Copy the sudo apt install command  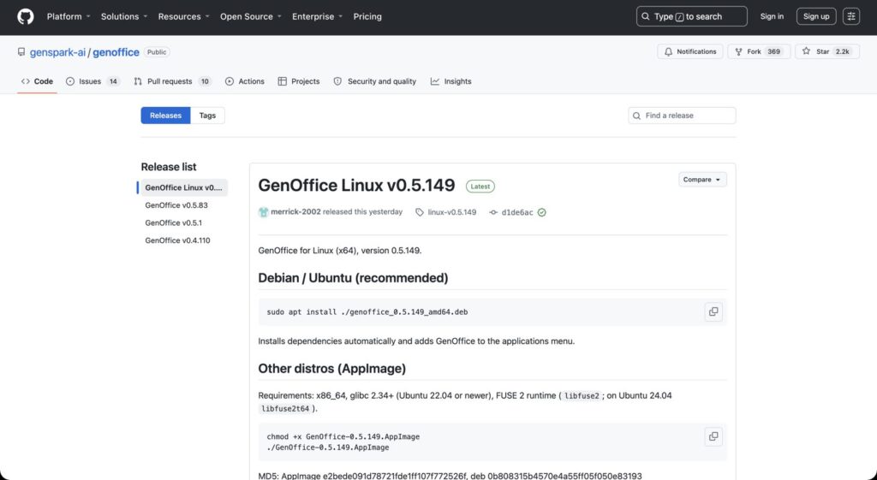click(x=713, y=311)
